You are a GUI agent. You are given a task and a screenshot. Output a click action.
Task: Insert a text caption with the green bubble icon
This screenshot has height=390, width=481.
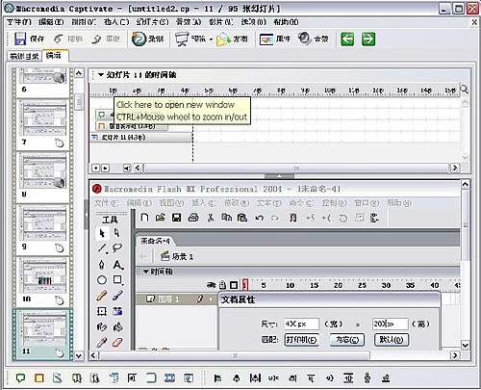pyautogui.click(x=20, y=377)
